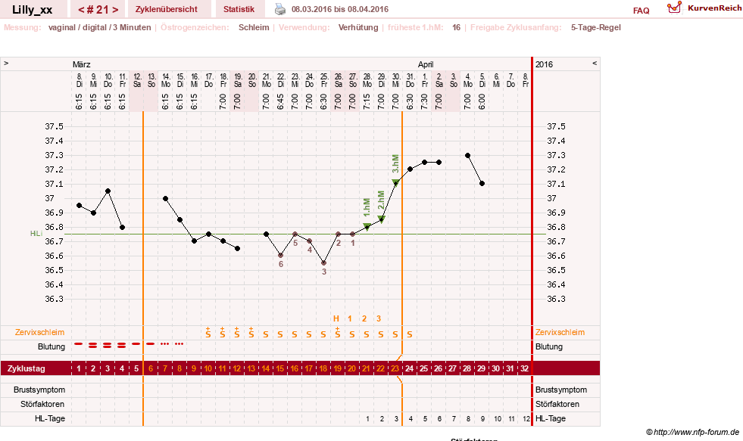Click the April month label

point(426,64)
